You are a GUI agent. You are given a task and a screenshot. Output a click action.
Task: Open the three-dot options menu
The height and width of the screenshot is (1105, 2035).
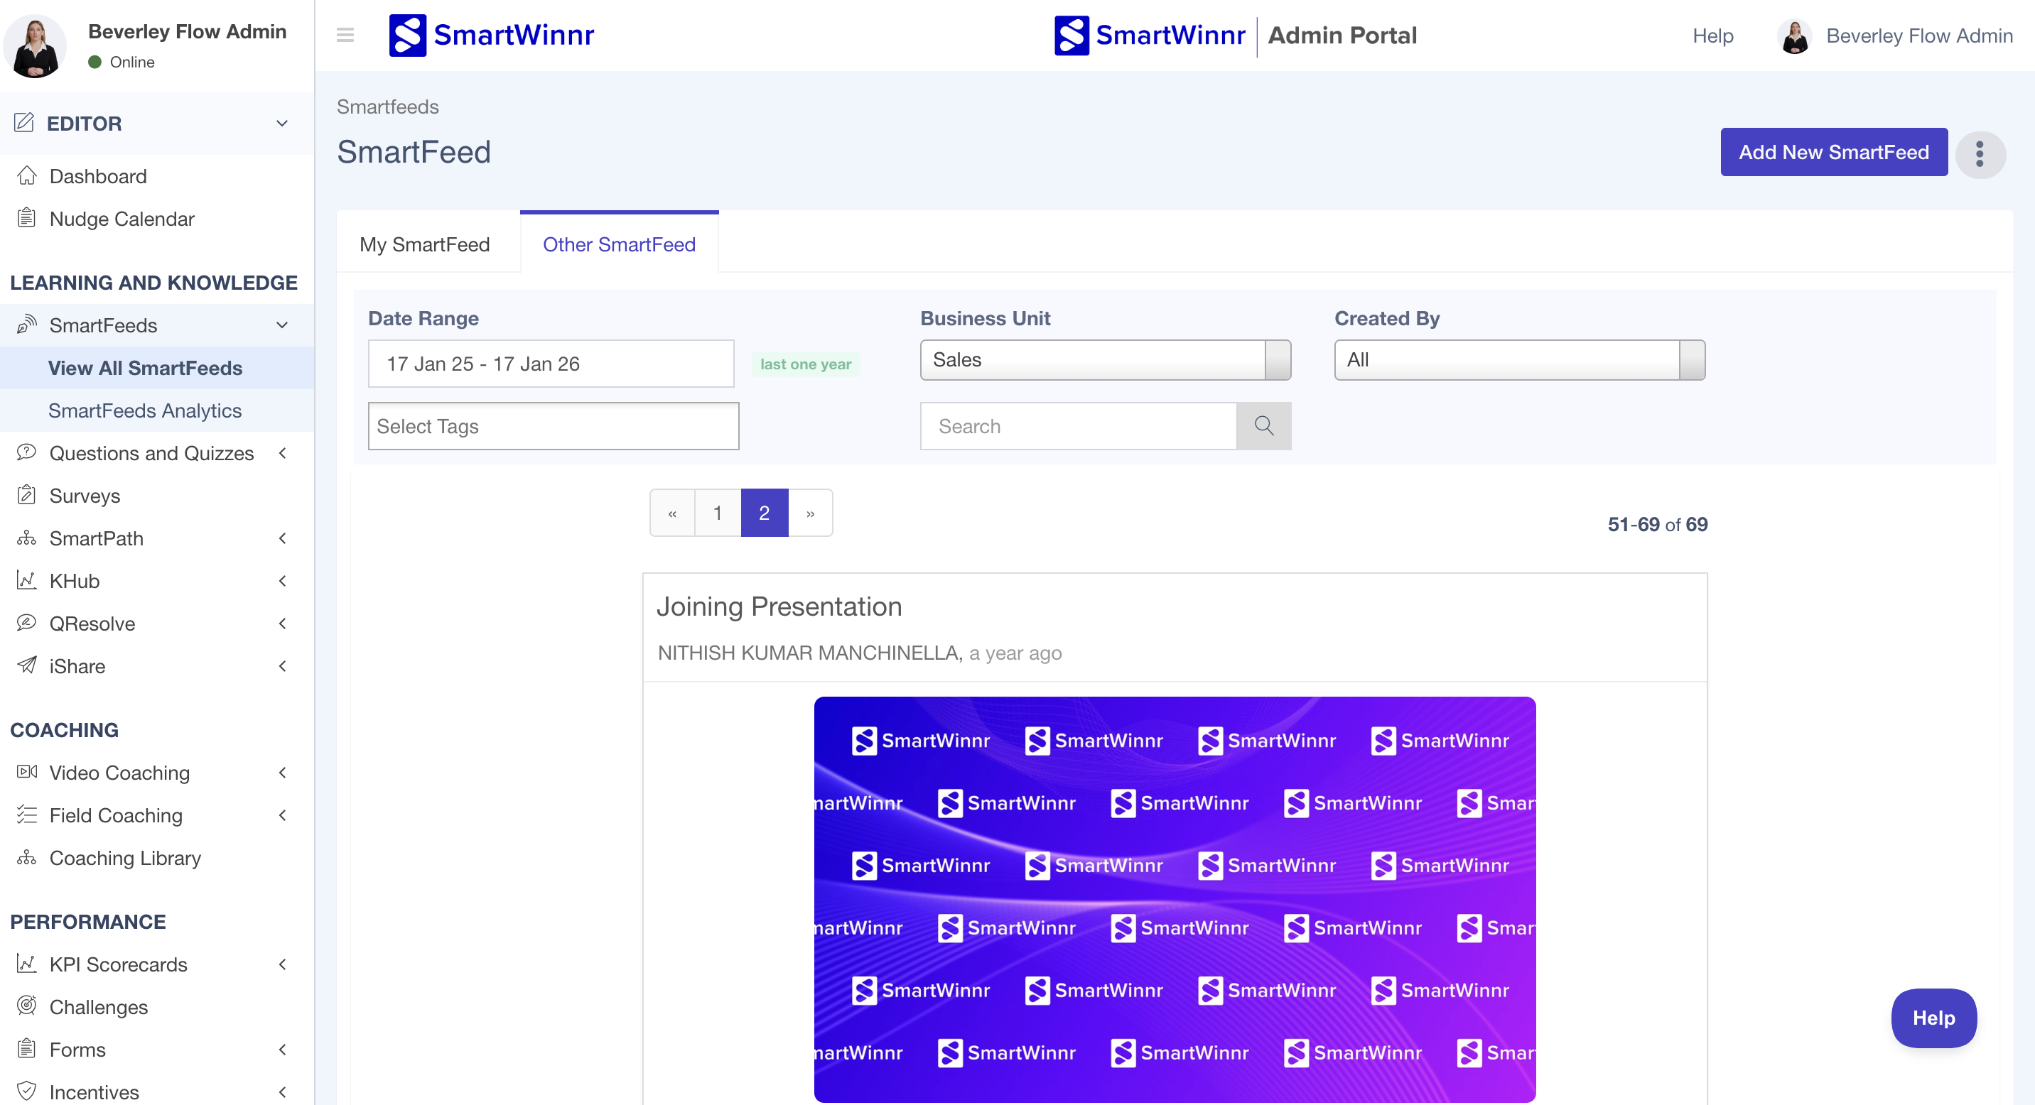[1980, 154]
